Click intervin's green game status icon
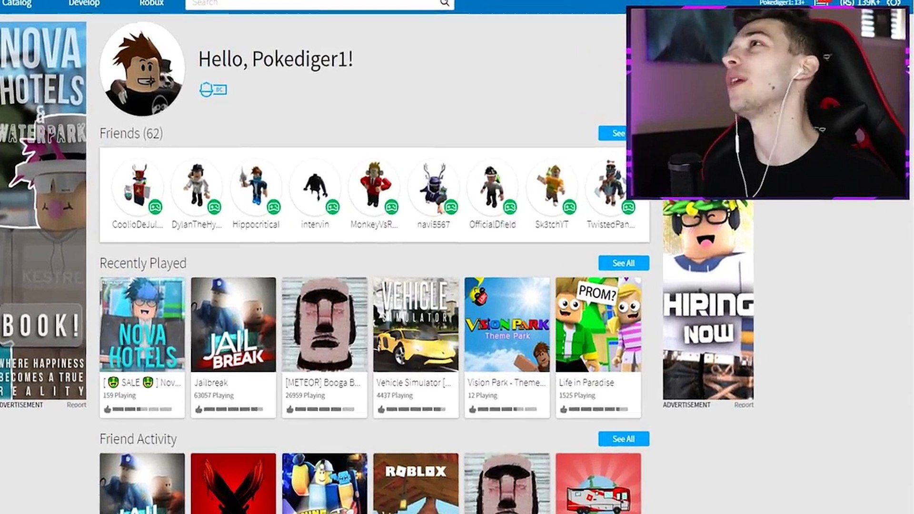This screenshot has width=914, height=514. [332, 207]
